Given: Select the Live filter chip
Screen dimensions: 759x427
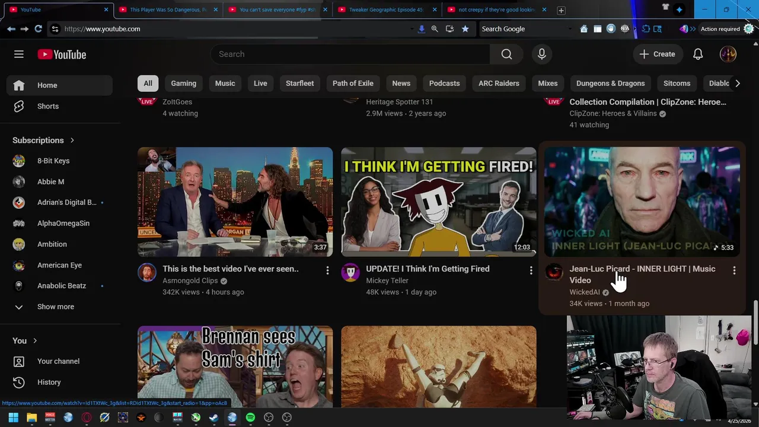Looking at the screenshot, I should [260, 83].
